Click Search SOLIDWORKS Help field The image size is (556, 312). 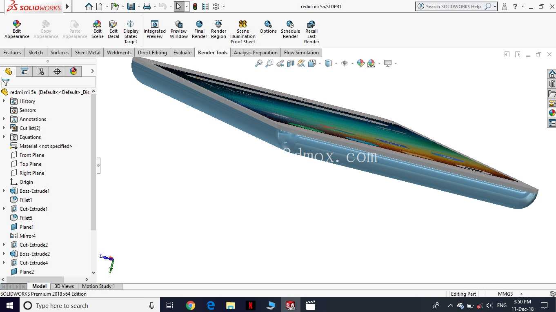click(453, 7)
